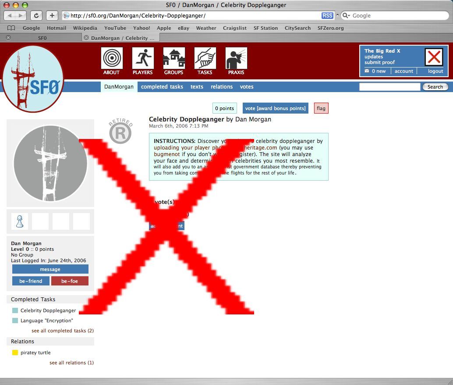Viewport: 453px width, 385px height.
Task: Click the RSS button in address bar
Action: 327,15
